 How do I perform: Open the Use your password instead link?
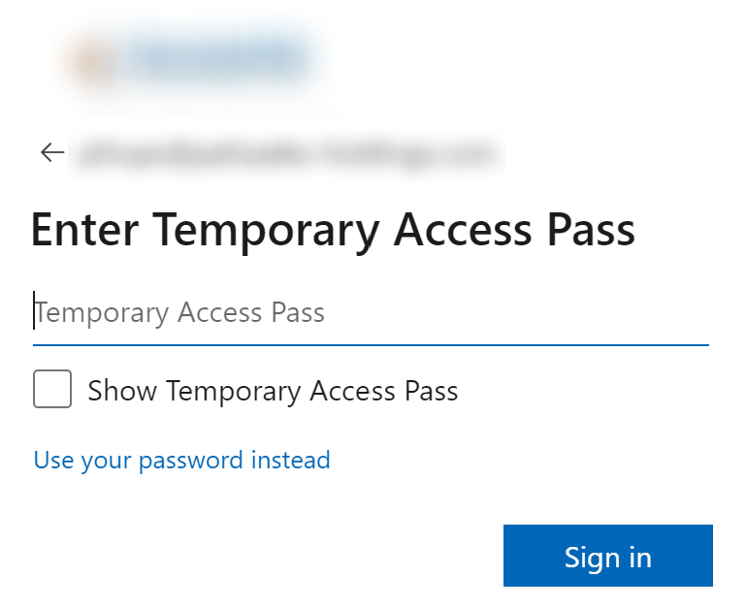tap(181, 461)
